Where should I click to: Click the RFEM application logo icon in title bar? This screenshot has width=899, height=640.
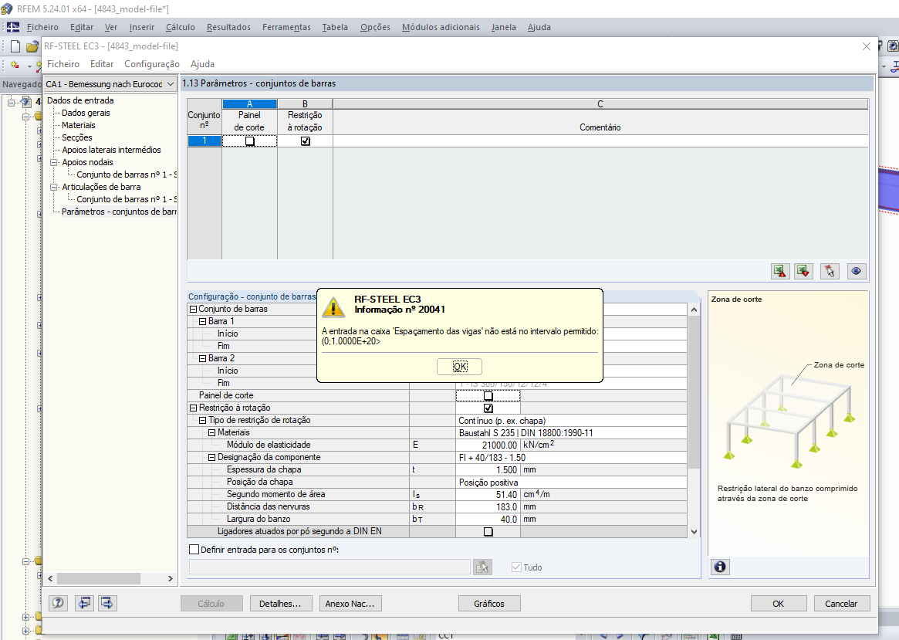tap(7, 9)
